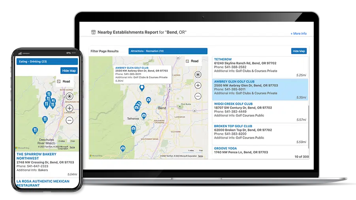Tap zoom out minus on phone map
Viewport: 356px width, 200px height.
(70, 120)
